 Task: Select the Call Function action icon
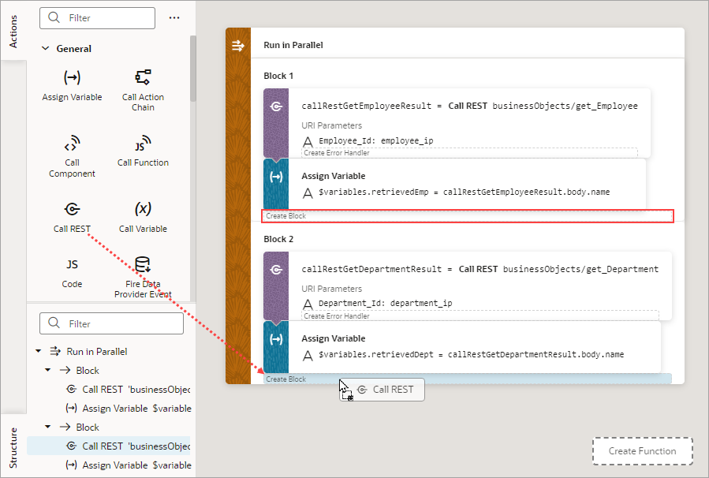tap(142, 146)
